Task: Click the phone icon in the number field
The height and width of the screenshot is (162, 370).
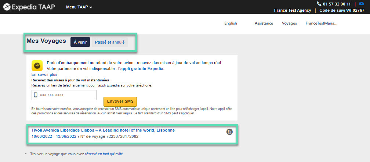Action: (x=36, y=95)
